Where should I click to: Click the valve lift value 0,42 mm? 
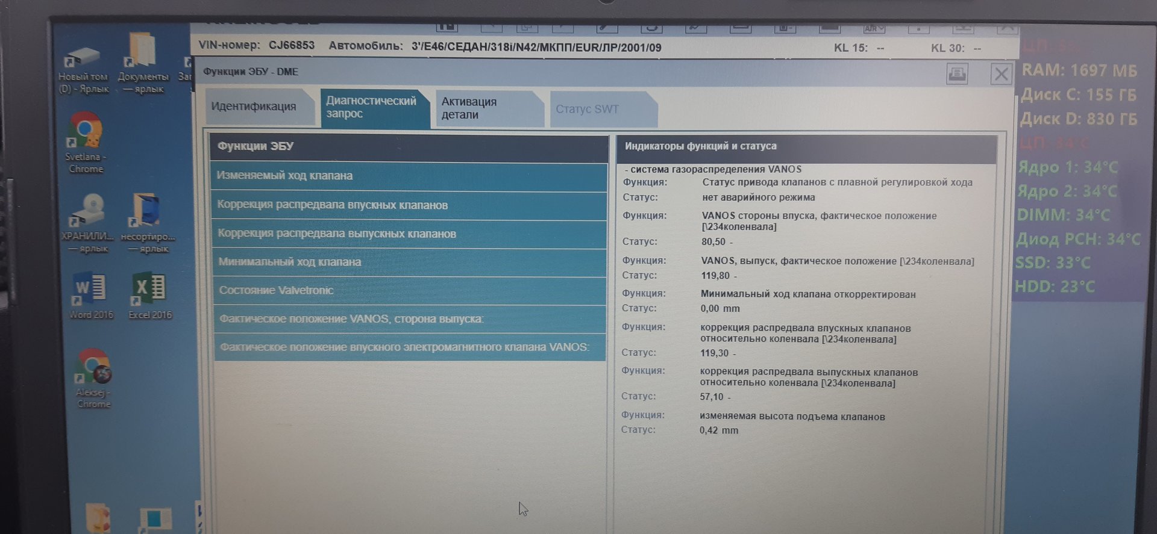(718, 430)
